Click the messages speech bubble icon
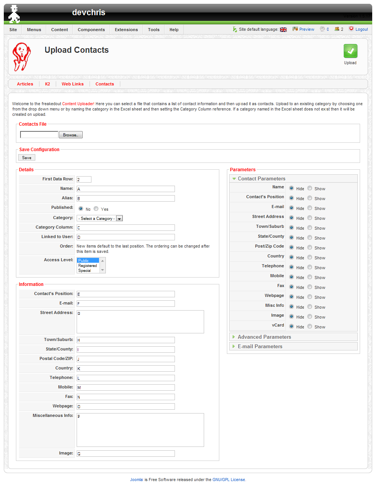Image resolution: width=376 pixels, height=486 pixels. point(323,29)
